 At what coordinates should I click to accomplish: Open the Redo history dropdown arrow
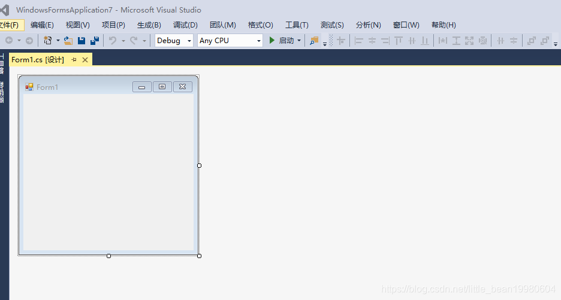[x=144, y=41]
